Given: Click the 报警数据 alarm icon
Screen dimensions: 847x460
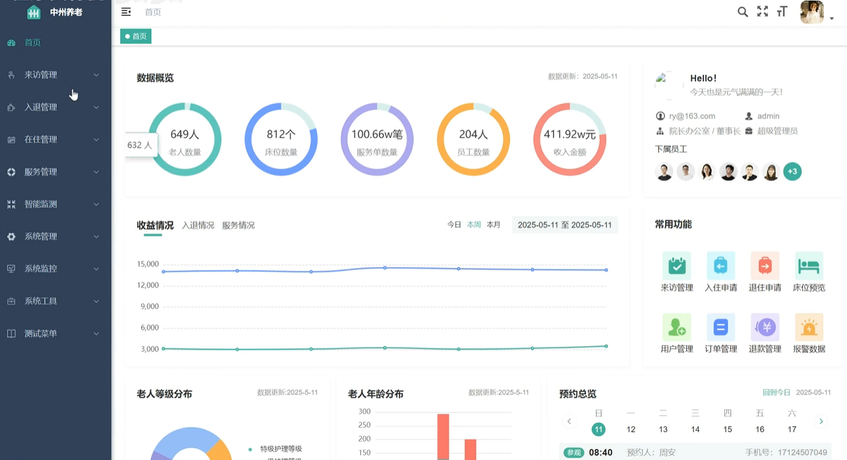Looking at the screenshot, I should [x=809, y=327].
